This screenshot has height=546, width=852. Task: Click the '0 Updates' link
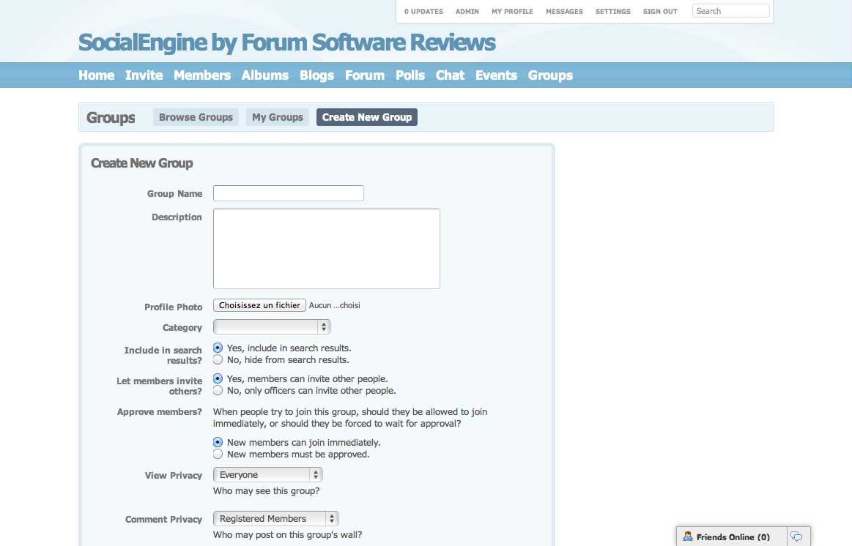[x=423, y=12]
